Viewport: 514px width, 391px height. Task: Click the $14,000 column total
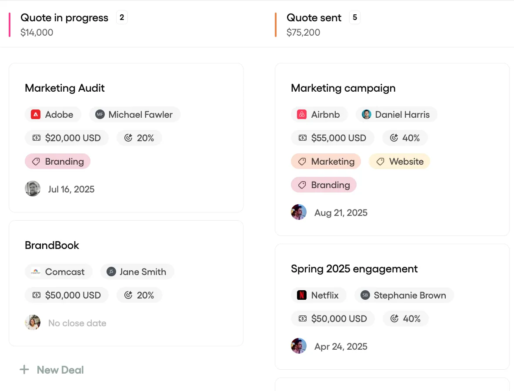point(37,33)
